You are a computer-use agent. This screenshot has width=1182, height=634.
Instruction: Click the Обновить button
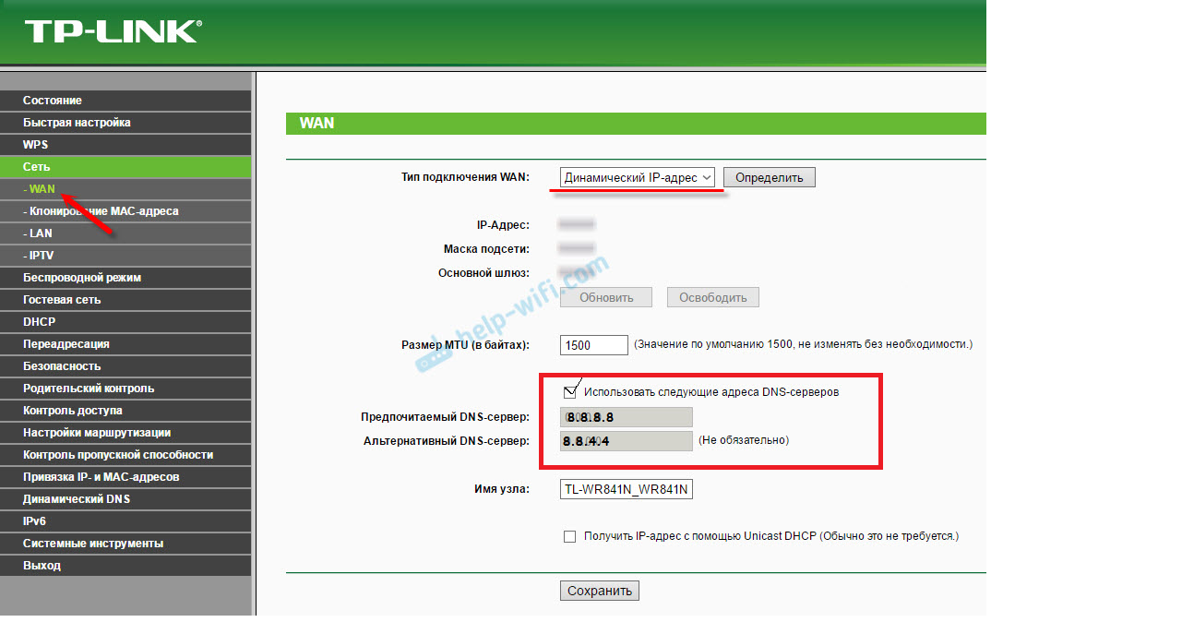[x=605, y=296]
